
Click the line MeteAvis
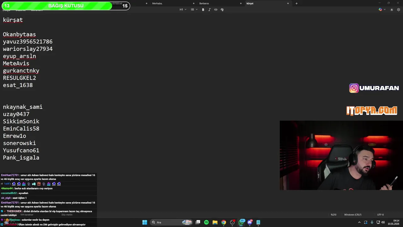click(x=16, y=63)
